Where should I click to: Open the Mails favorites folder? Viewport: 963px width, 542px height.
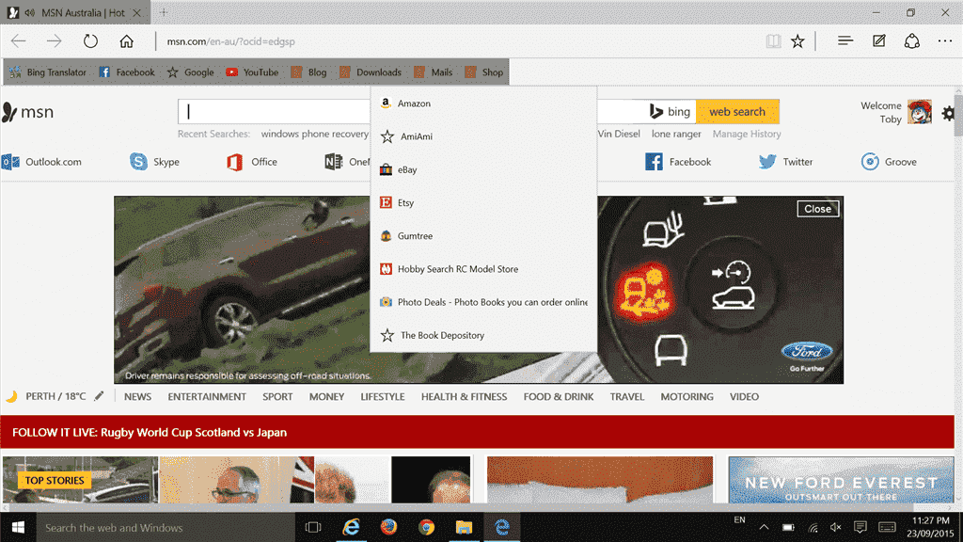[433, 72]
